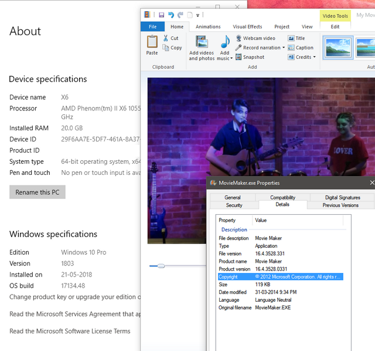Switch to General tab in Properties

233,197
